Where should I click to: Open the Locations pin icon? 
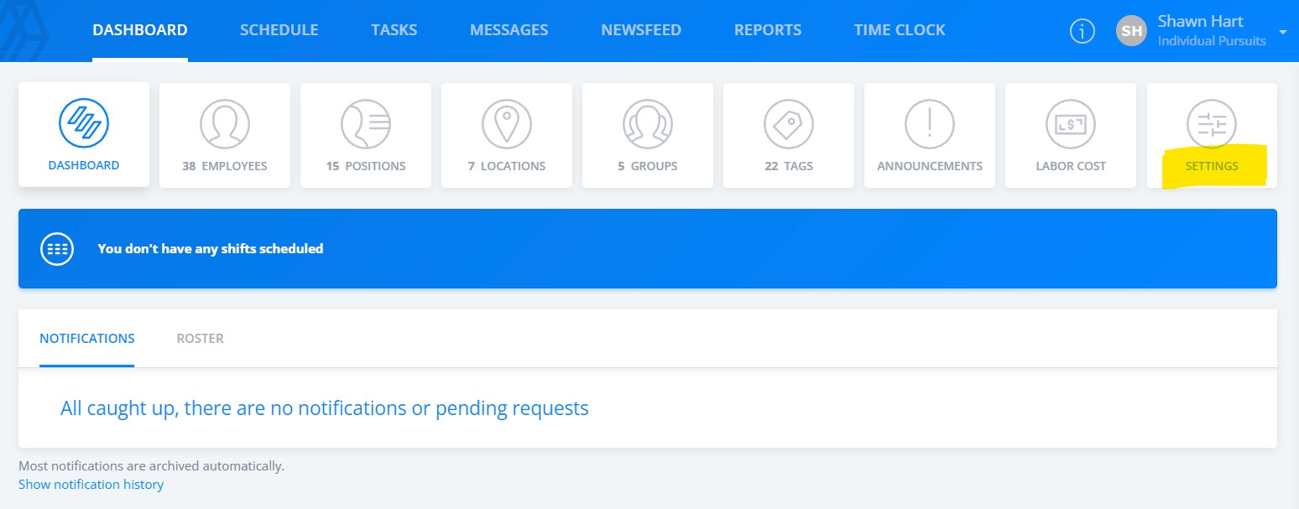pos(507,124)
